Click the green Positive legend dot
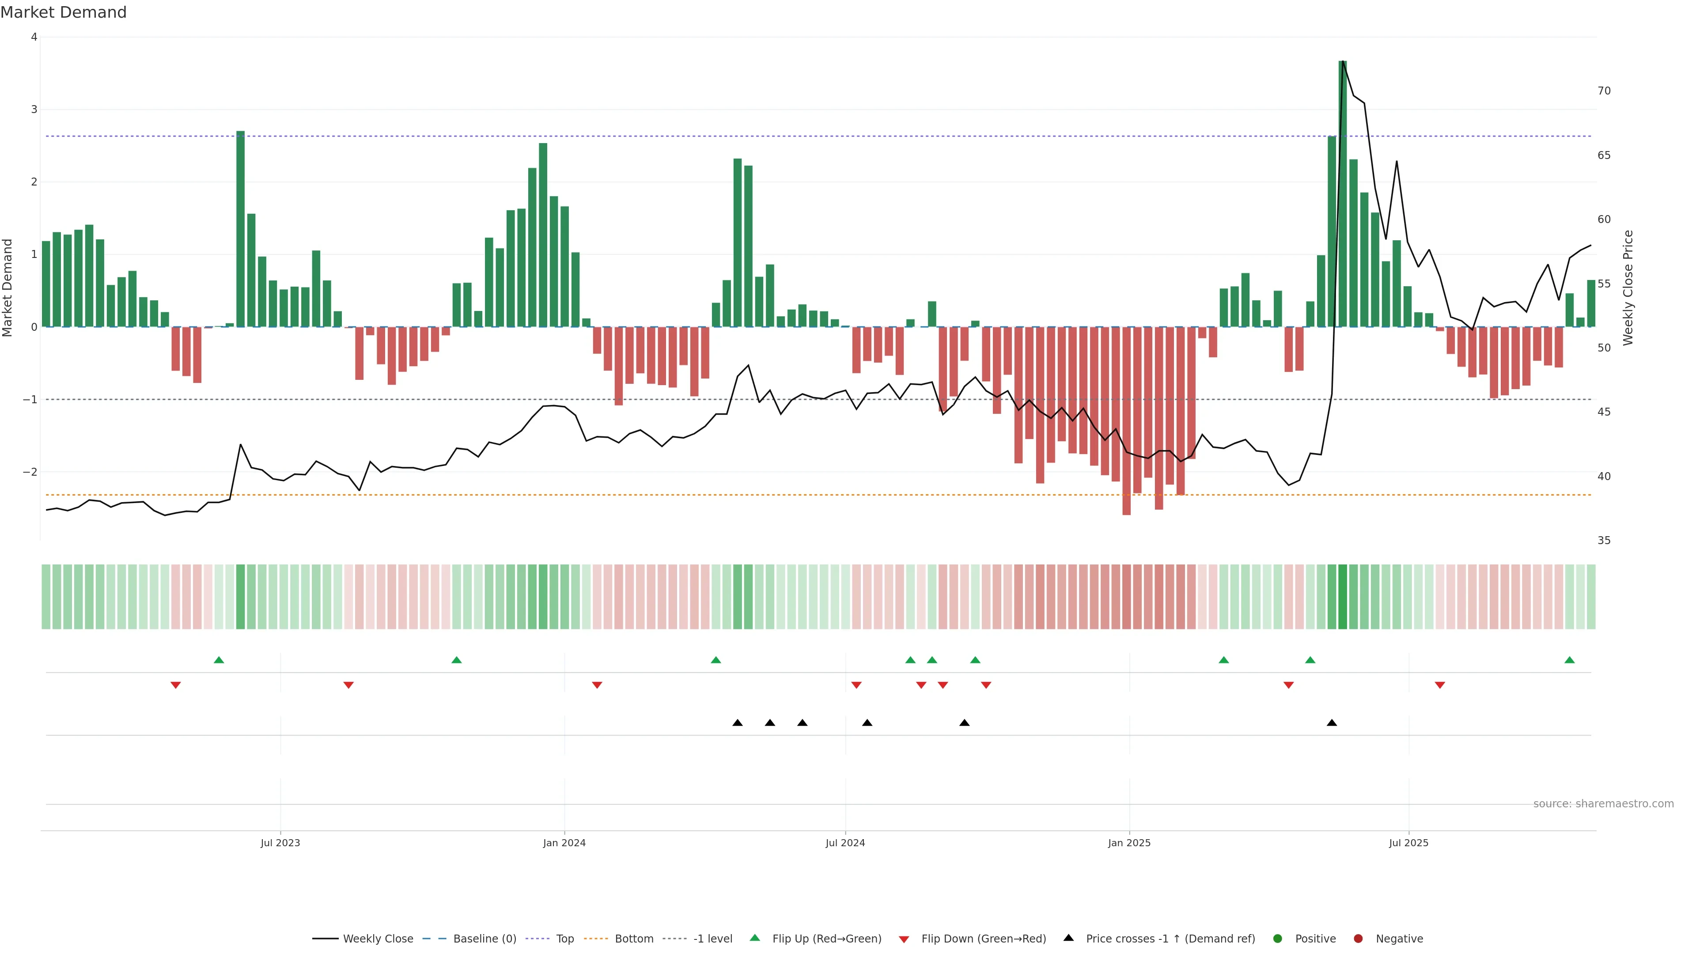1696x954 pixels. coord(1278,938)
